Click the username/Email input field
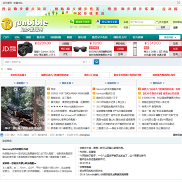 pos(142,22)
